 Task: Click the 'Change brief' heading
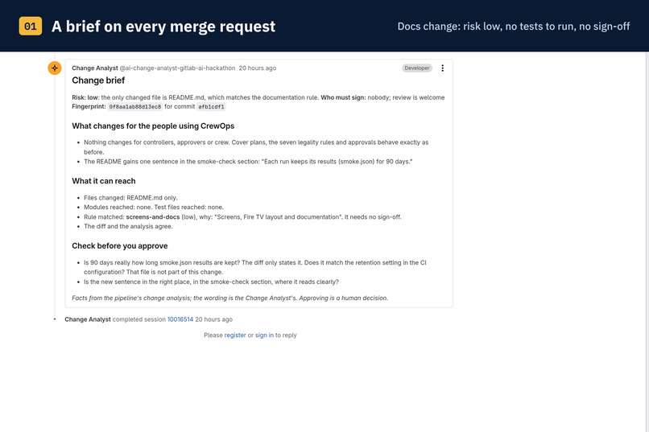[x=98, y=80]
